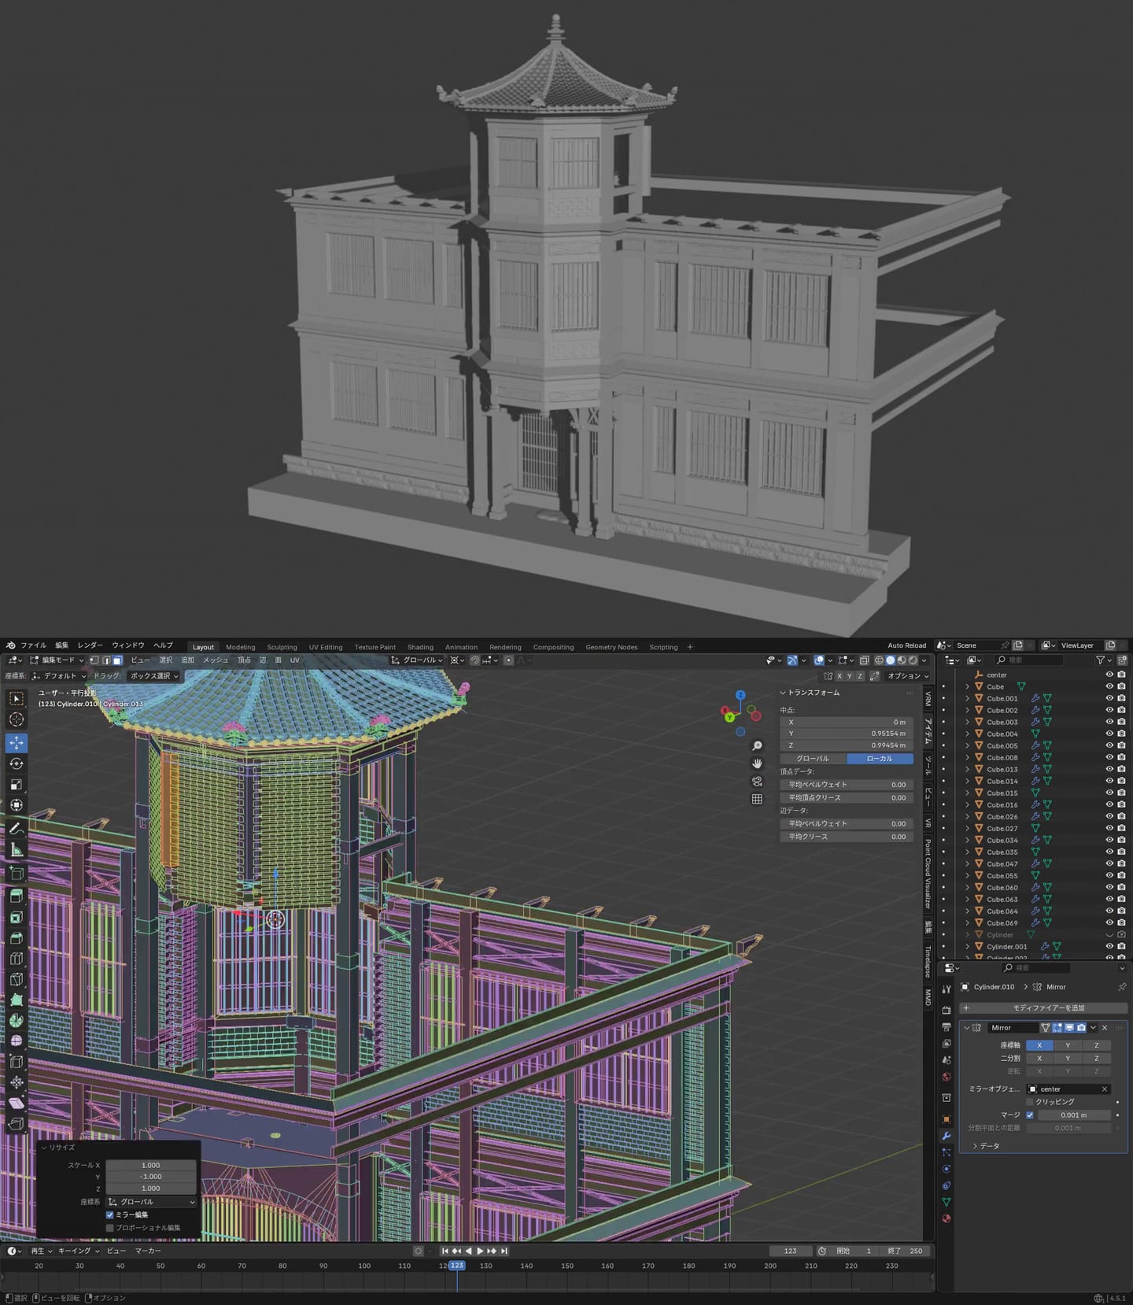Toggle camera view icon in viewport

click(x=757, y=782)
